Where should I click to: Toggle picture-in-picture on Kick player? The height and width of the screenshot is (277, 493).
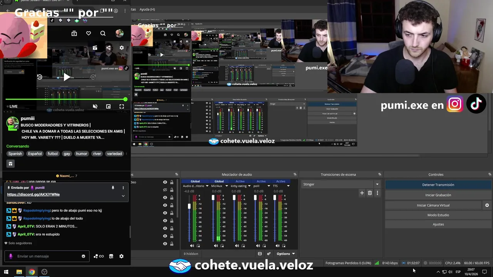click(x=108, y=107)
